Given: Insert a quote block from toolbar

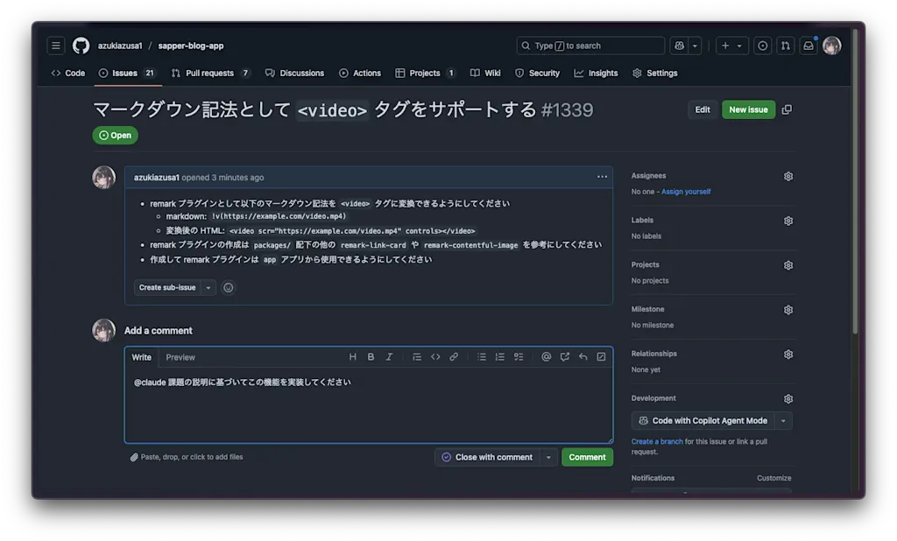Looking at the screenshot, I should coord(417,357).
